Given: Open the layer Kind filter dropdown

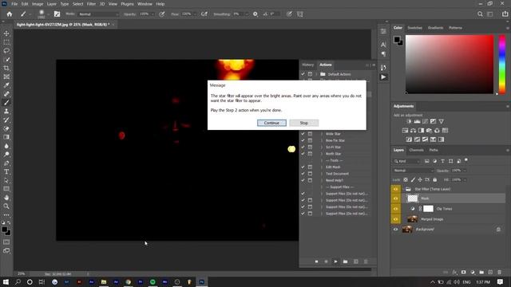Looking at the screenshot, I should tap(406, 161).
